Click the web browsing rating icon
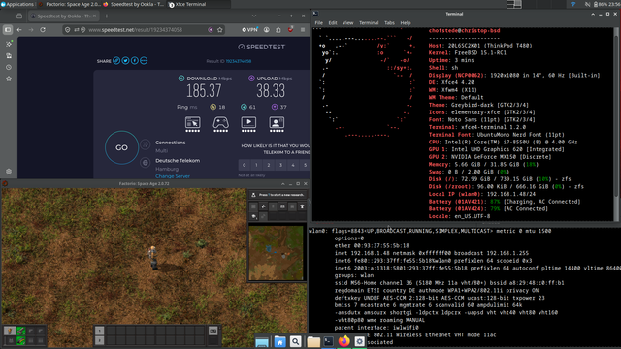This screenshot has width=621, height=349. pyautogui.click(x=193, y=124)
